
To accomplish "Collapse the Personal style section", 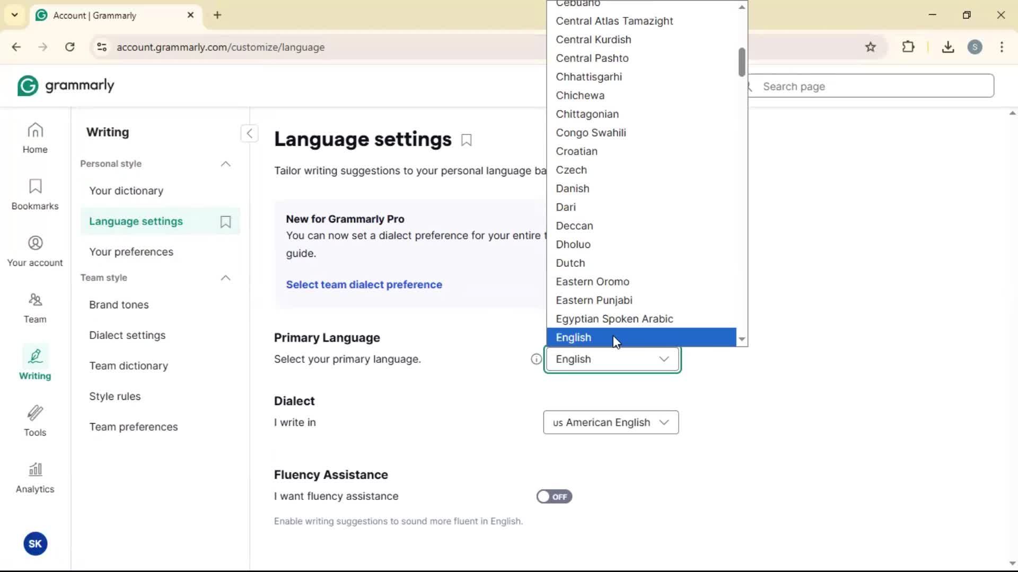I will pyautogui.click(x=225, y=164).
